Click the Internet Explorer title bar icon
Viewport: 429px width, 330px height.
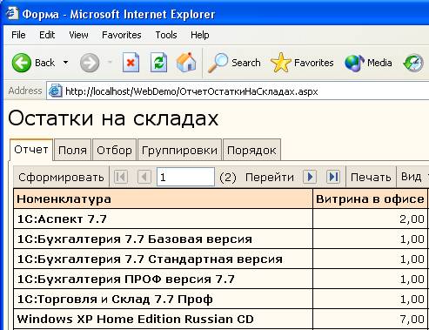11,13
